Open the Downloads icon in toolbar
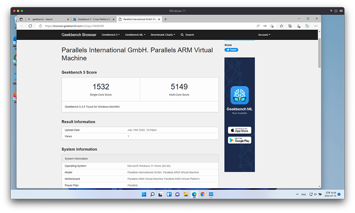The image size is (355, 213). coord(299,26)
